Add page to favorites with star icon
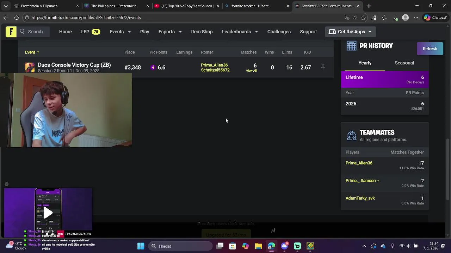The height and width of the screenshot is (253, 451). [364, 18]
